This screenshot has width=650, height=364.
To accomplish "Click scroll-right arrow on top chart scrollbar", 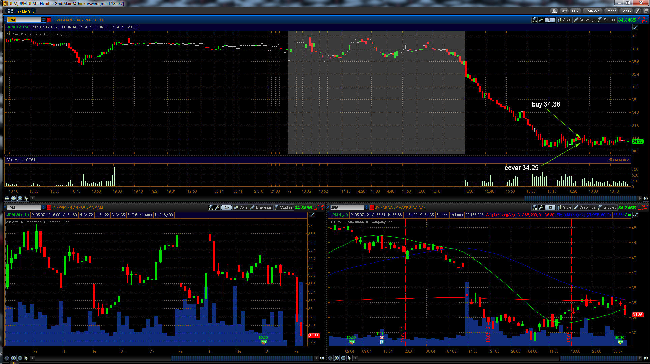I will pos(639,198).
